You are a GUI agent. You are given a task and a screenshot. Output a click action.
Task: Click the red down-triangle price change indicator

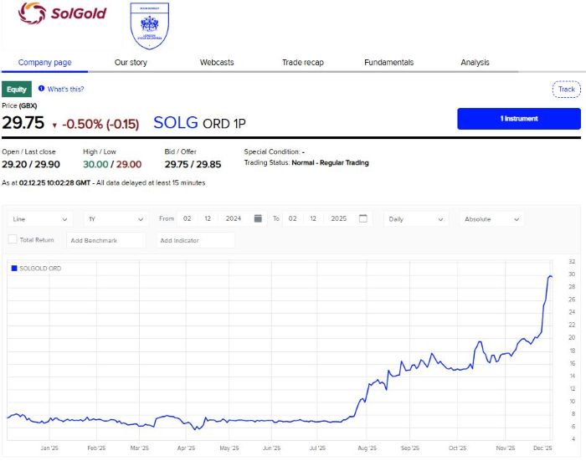pyautogui.click(x=54, y=125)
